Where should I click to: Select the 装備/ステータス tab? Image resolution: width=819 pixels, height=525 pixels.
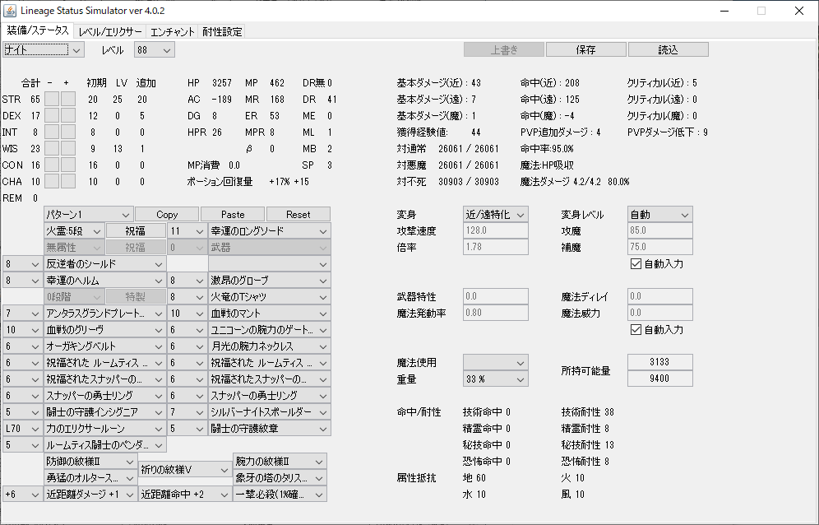pyautogui.click(x=38, y=30)
